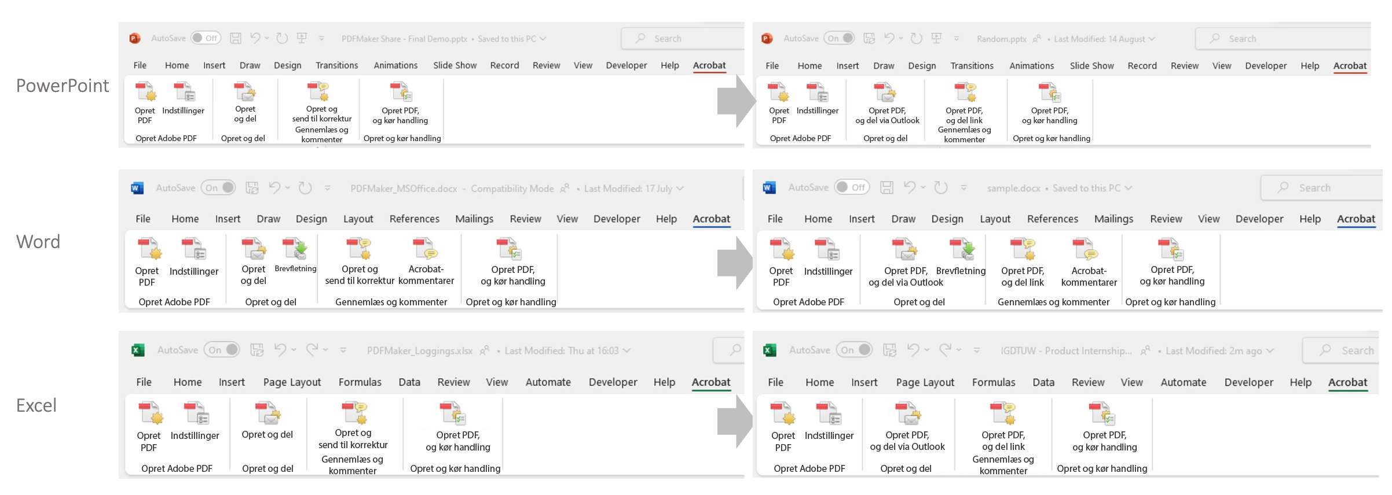
Task: Toggle AutoSave in PDFMaker Share PowerPoint window
Action: [205, 38]
